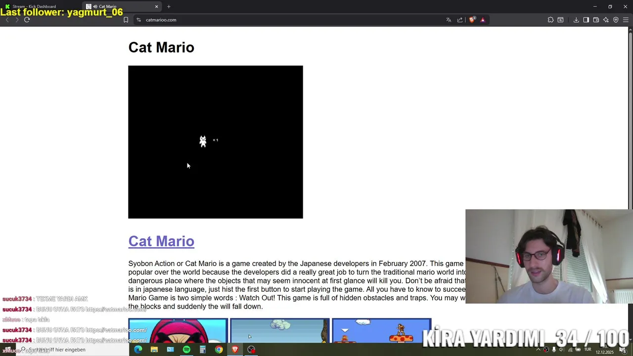Click the Brave Rewards triangle icon
The width and height of the screenshot is (633, 356).
483,20
